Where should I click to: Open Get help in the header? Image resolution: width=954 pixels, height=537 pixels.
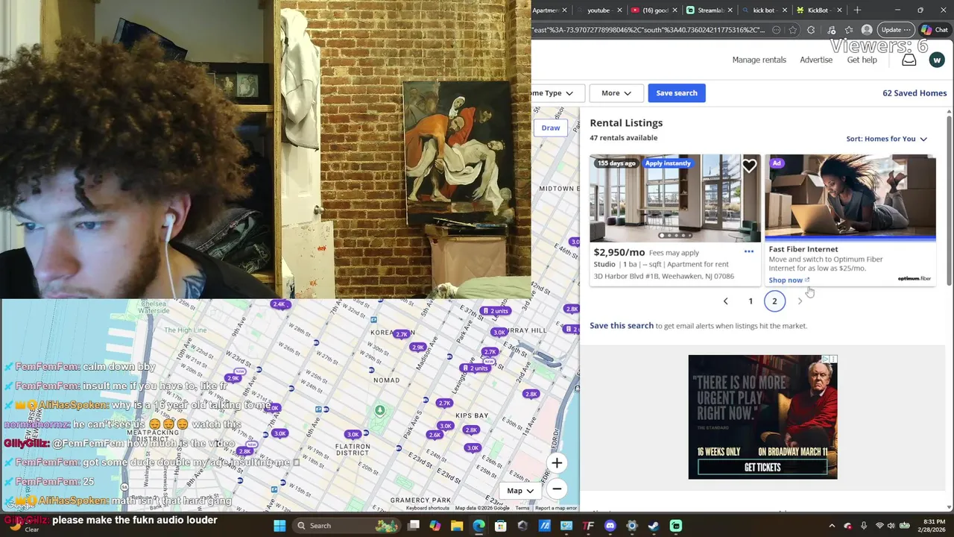tap(862, 60)
